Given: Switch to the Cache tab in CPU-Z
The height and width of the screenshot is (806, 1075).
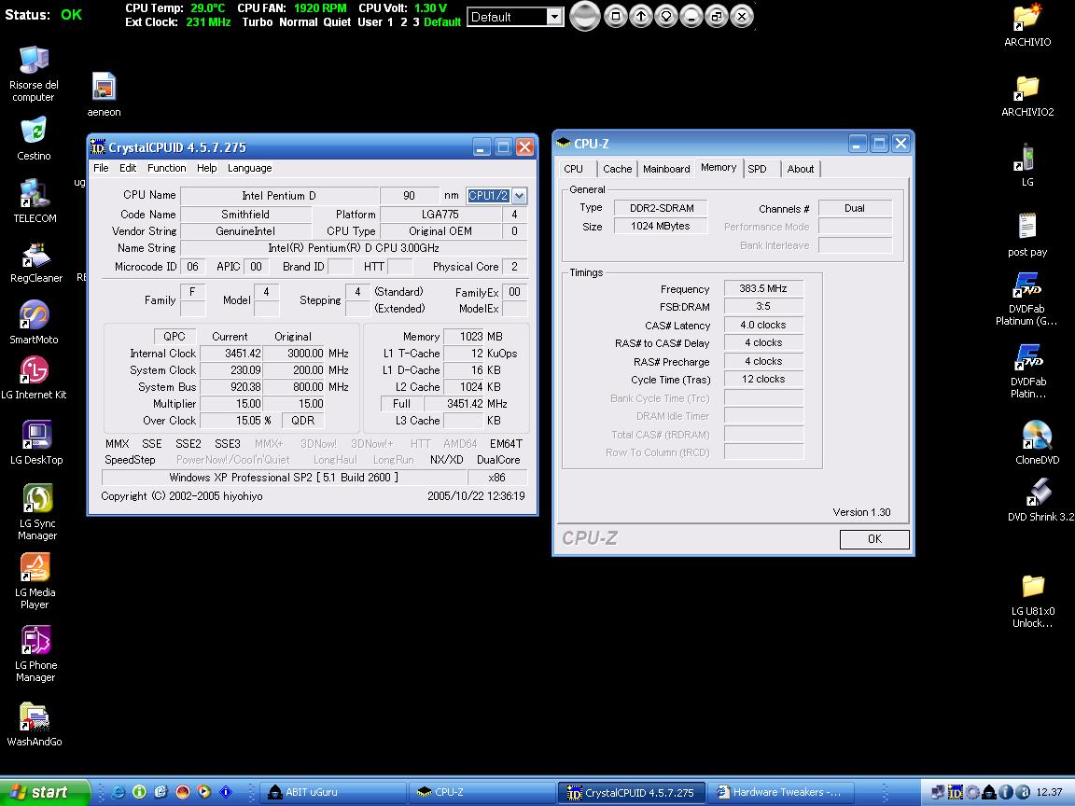Looking at the screenshot, I should [x=617, y=169].
